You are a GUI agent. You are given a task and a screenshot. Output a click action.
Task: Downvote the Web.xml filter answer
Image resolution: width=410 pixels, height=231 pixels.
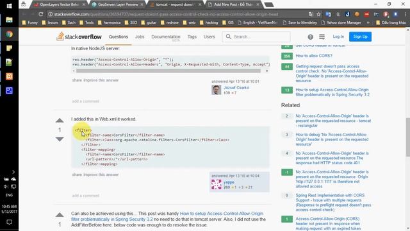point(60,139)
